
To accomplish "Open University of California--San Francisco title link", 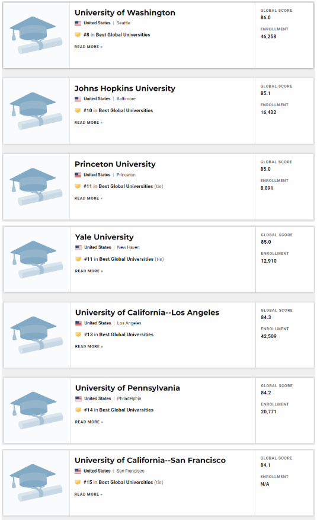I will pos(150,460).
